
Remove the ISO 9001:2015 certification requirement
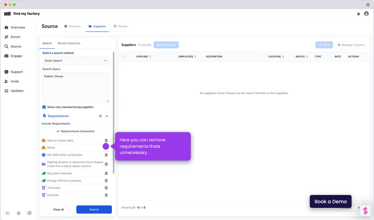pyautogui.click(x=106, y=155)
